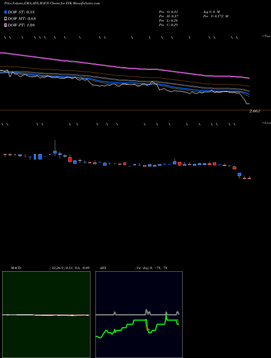Click the 'DOW PT: 1.08' legend text
Image resolution: width=271 pixels, height=358 pixels.
click(x=21, y=25)
